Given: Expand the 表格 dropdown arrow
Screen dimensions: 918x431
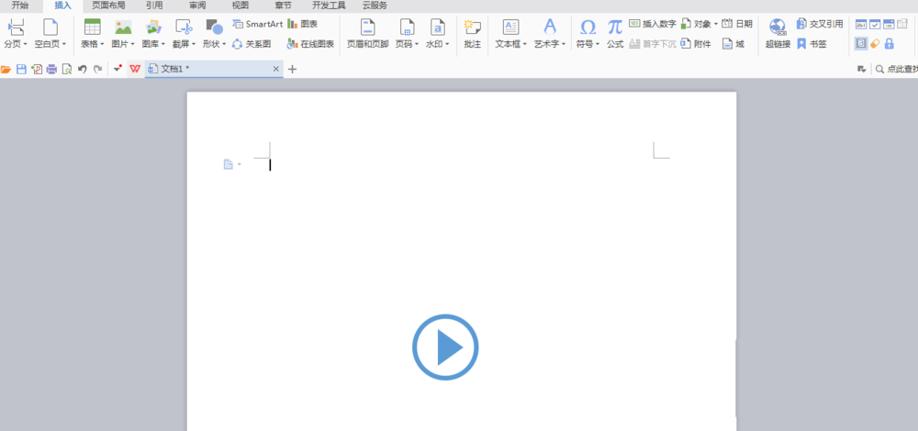Looking at the screenshot, I should point(102,44).
